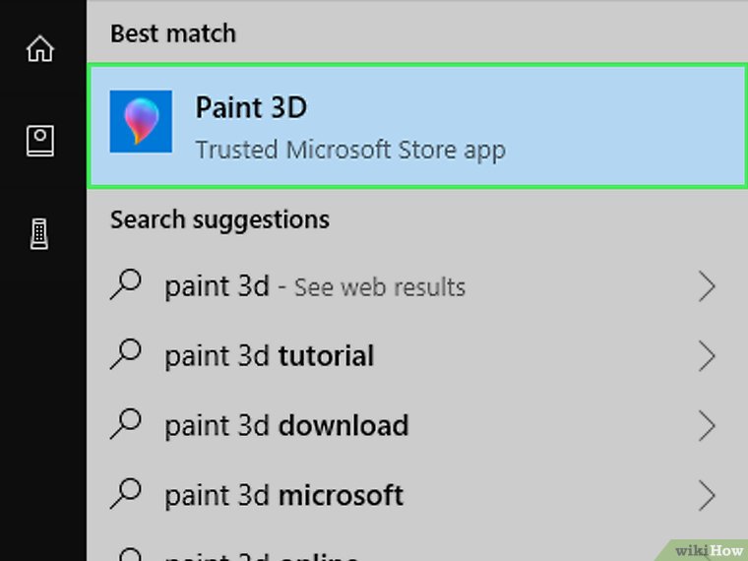The height and width of the screenshot is (561, 748).
Task: Select the partially visible 'paint 3d online' suggestion
Action: [x=261, y=553]
